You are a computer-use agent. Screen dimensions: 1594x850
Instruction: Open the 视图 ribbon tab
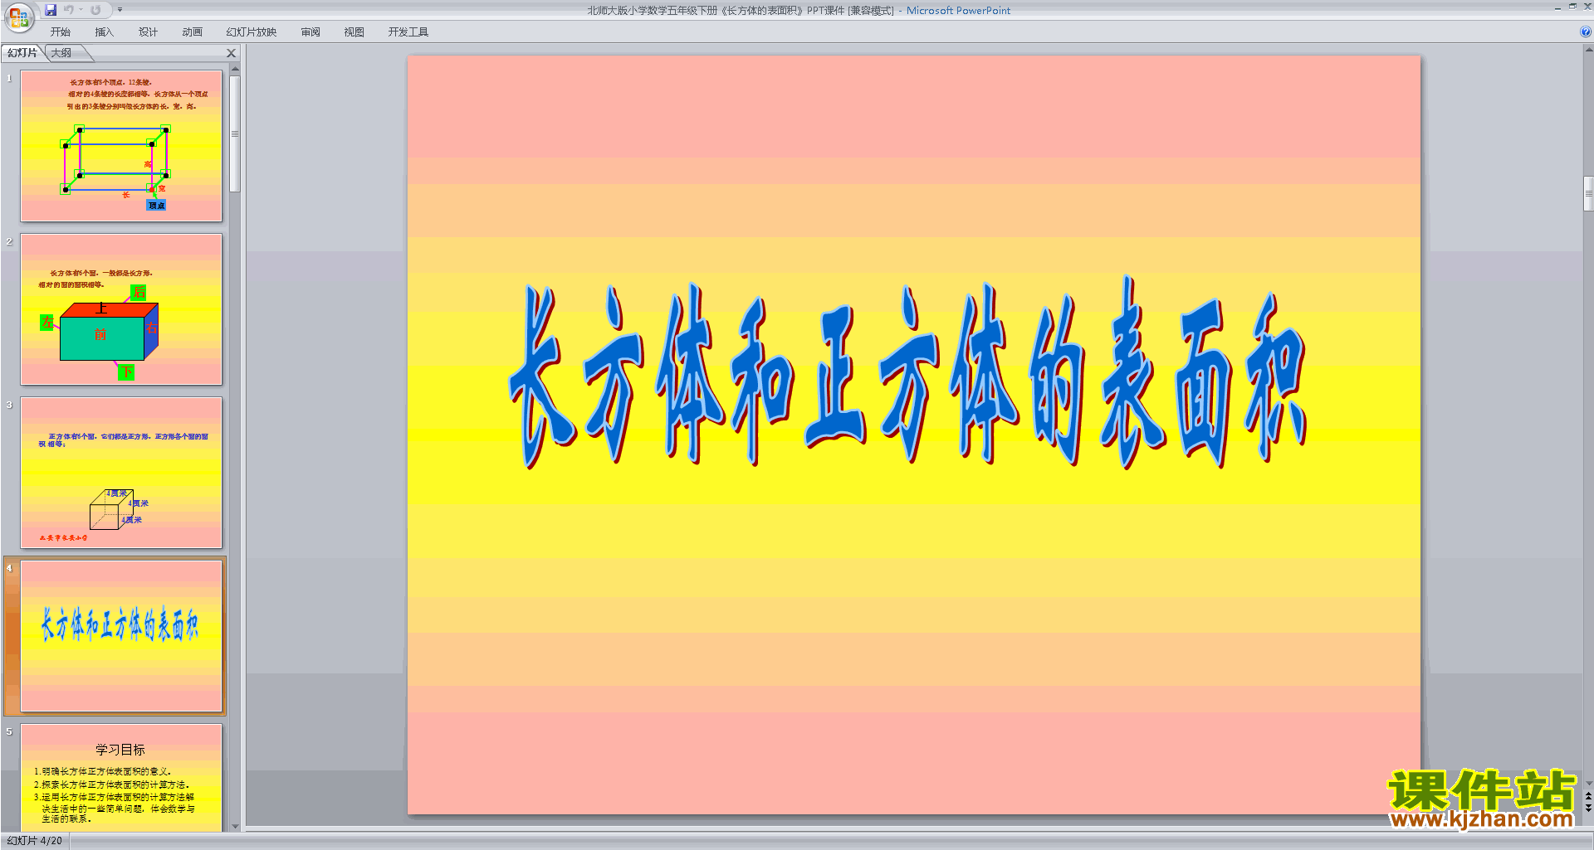pos(354,32)
